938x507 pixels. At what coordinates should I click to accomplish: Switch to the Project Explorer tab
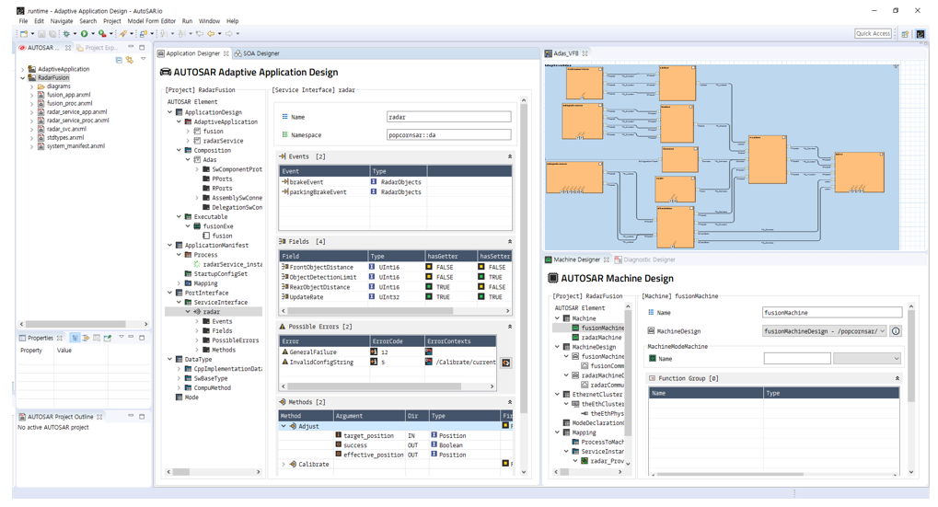pos(97,47)
